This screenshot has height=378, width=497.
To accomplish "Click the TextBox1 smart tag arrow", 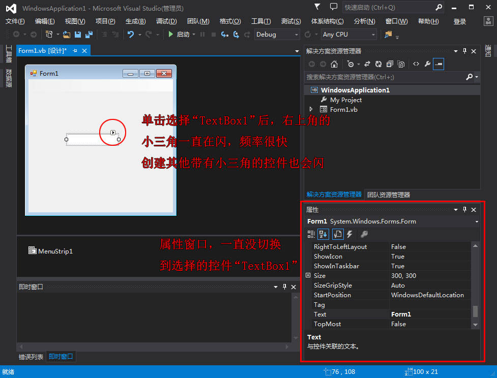I will click(113, 132).
